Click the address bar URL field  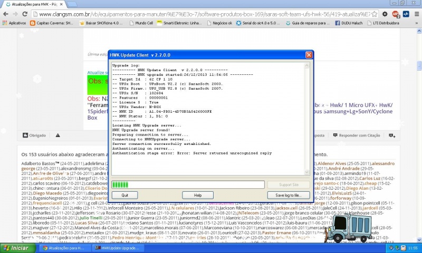[205, 14]
